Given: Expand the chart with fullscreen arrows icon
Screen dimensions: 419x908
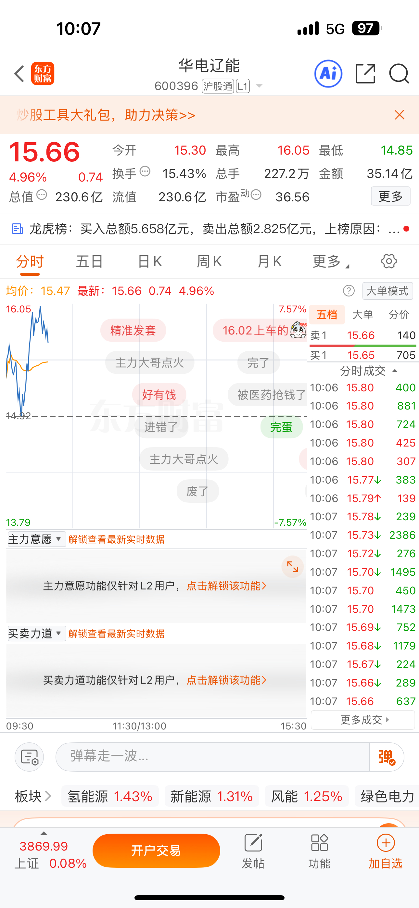Looking at the screenshot, I should (x=292, y=567).
